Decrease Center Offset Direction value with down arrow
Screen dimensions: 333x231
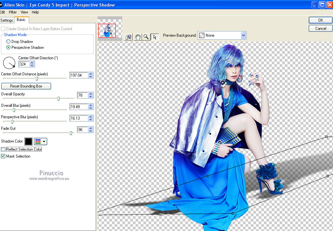coord(32,66)
